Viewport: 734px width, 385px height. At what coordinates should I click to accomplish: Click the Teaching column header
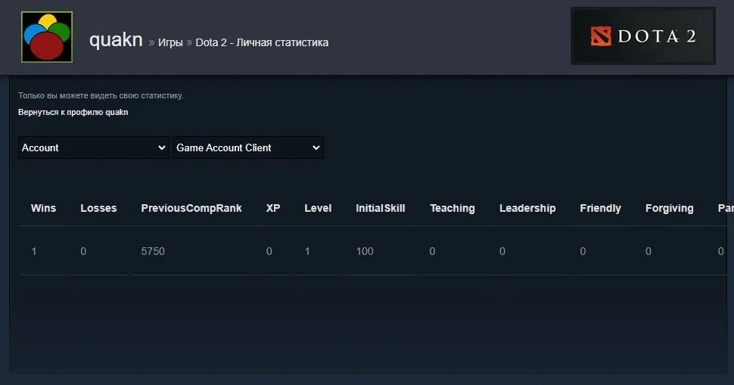tap(453, 208)
